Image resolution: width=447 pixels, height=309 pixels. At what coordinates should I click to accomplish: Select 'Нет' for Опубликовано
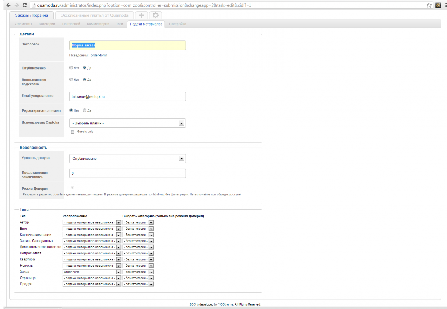tap(71, 68)
